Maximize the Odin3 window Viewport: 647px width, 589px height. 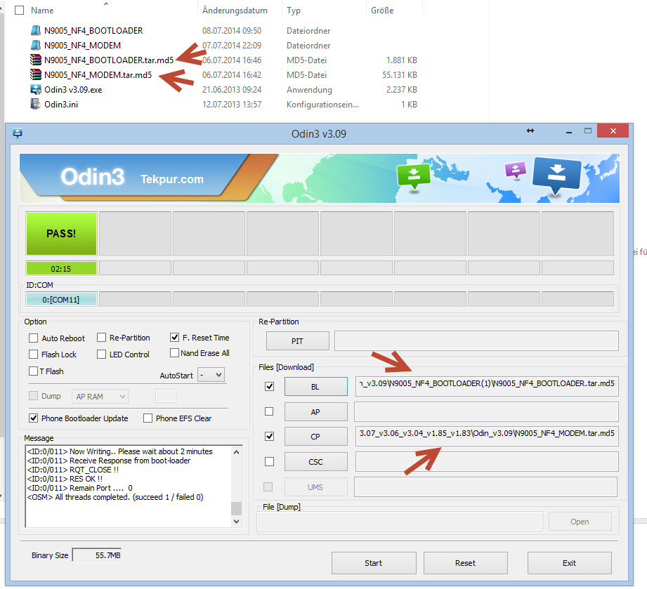pyautogui.click(x=587, y=131)
